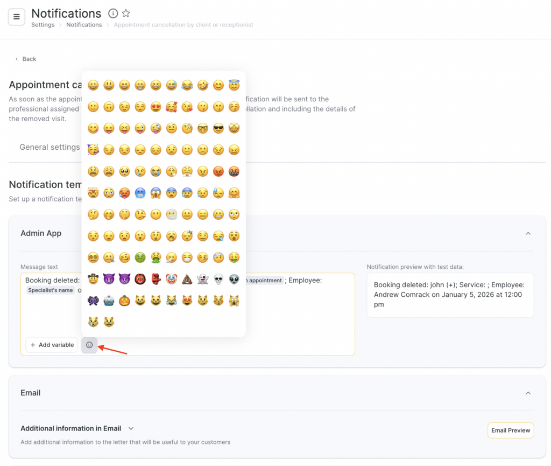Click the Add variable button
This screenshot has width=551, height=466.
52,345
